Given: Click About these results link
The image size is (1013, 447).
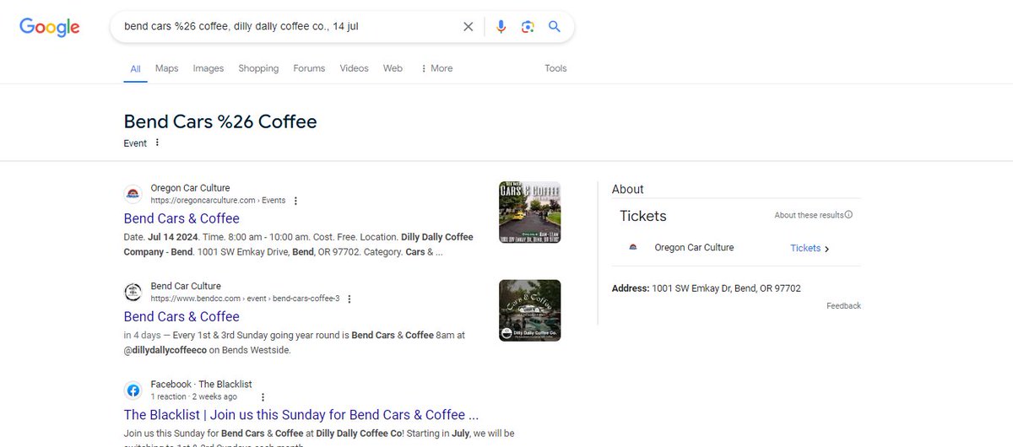Looking at the screenshot, I should [x=809, y=215].
